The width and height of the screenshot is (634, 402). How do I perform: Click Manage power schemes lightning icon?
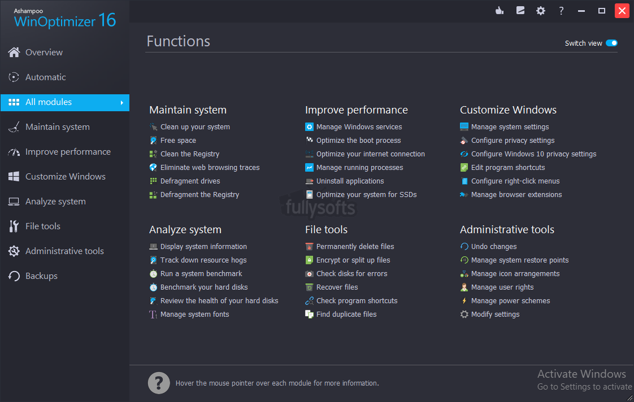tap(464, 300)
